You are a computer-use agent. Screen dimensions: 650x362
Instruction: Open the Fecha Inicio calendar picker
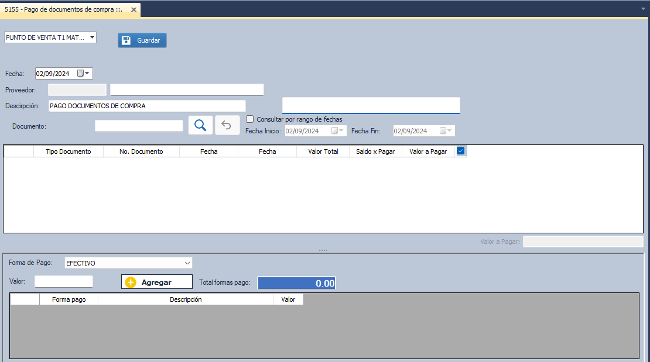(337, 131)
